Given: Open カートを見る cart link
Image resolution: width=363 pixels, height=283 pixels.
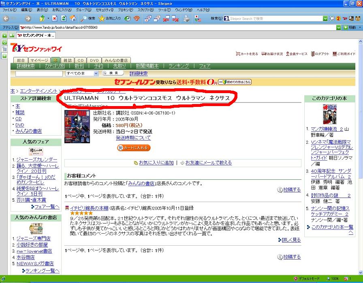Looking at the screenshot, I should click(247, 54).
